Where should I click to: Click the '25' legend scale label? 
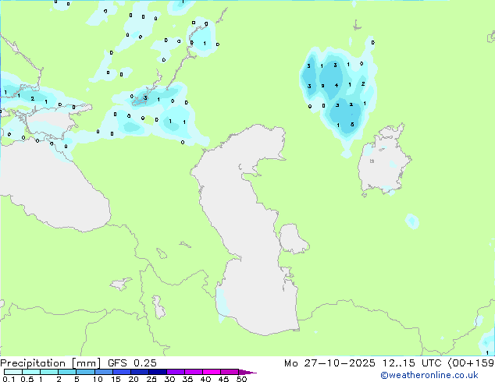[151, 379]
